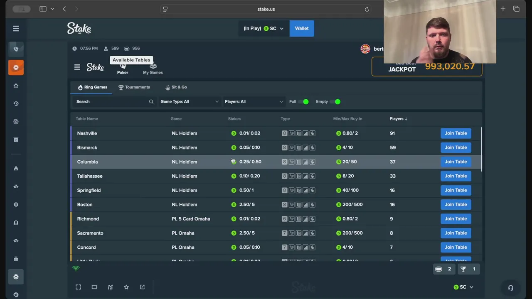
Task: Select the Springfield table row
Action: 276,190
